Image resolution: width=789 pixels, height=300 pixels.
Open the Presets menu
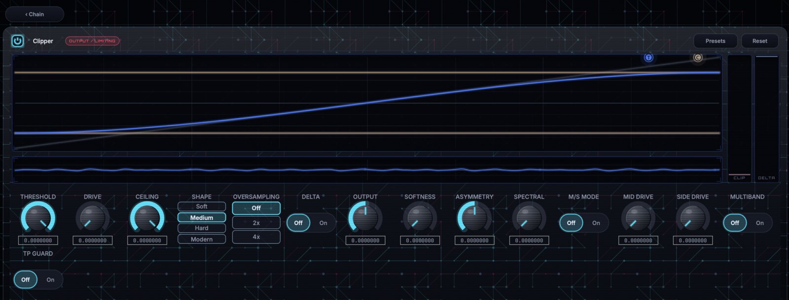pos(715,41)
